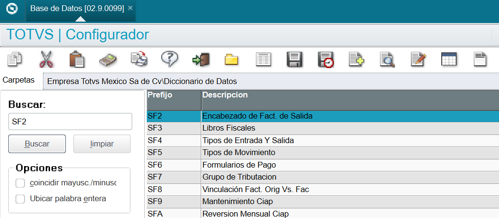Click the Edit pencil icon
Image resolution: width=499 pixels, height=218 pixels.
[x=419, y=60]
